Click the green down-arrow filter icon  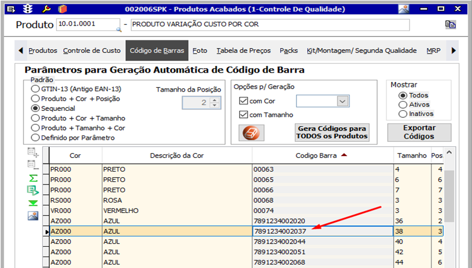coord(33,203)
